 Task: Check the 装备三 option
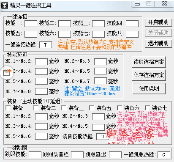click(64, 108)
